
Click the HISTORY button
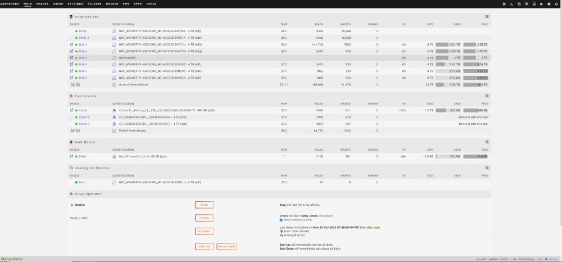coord(205,232)
